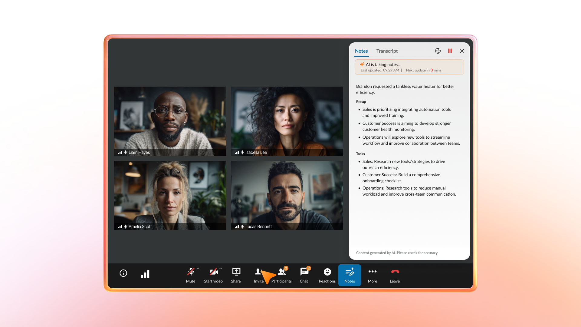
Task: Open video settings via Start video chevron
Action: click(x=220, y=268)
